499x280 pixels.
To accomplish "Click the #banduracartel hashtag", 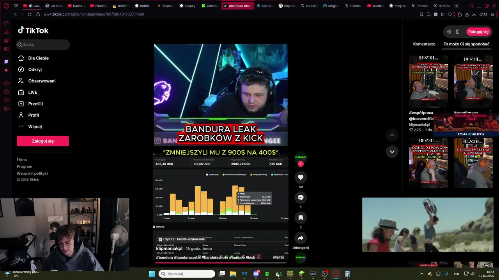I will pos(187,257).
